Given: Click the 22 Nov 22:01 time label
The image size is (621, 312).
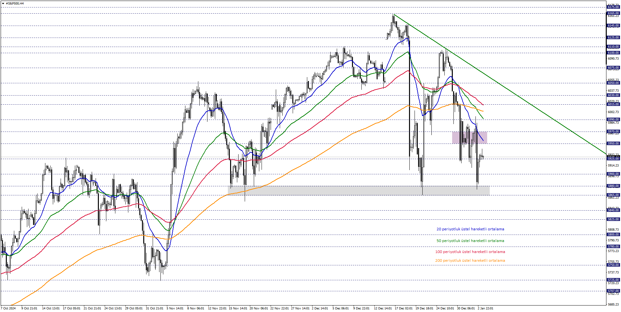Looking at the screenshot, I should [279, 308].
